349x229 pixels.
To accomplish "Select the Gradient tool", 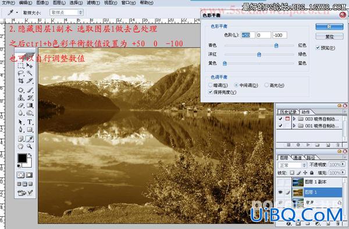I will click(x=30, y=106).
